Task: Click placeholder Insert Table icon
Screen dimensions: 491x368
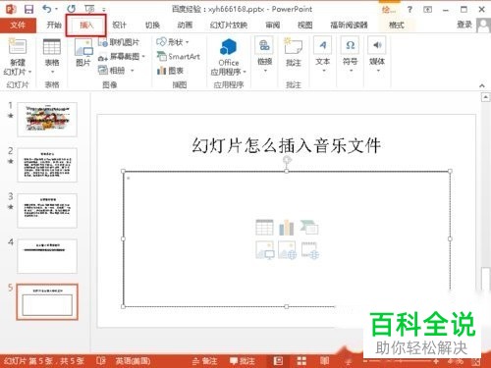Action: (264, 228)
